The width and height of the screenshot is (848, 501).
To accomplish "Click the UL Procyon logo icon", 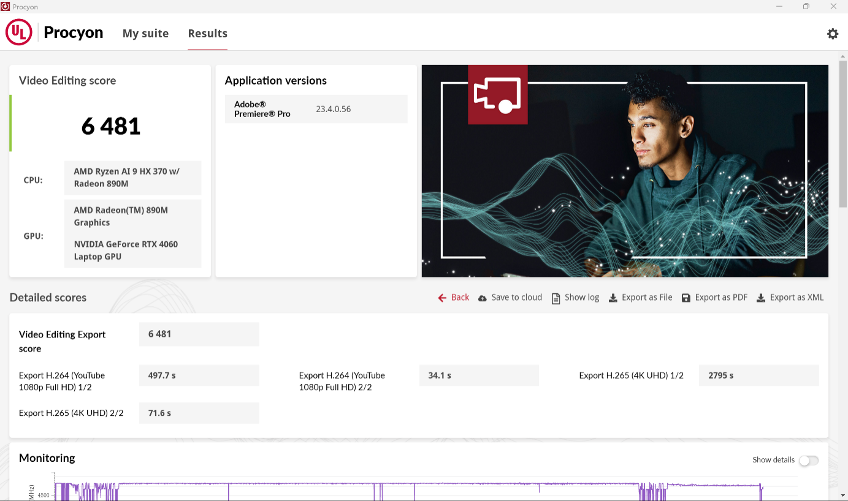I will point(19,32).
